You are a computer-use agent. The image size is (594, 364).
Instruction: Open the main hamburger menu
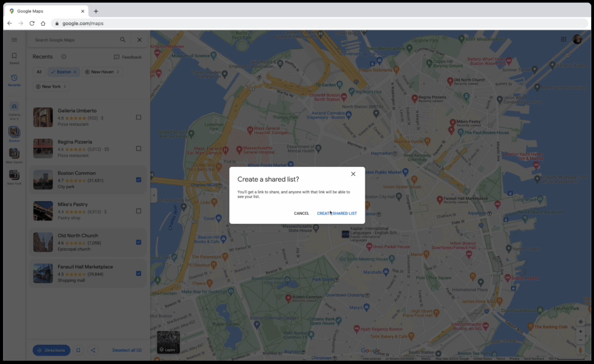[14, 39]
